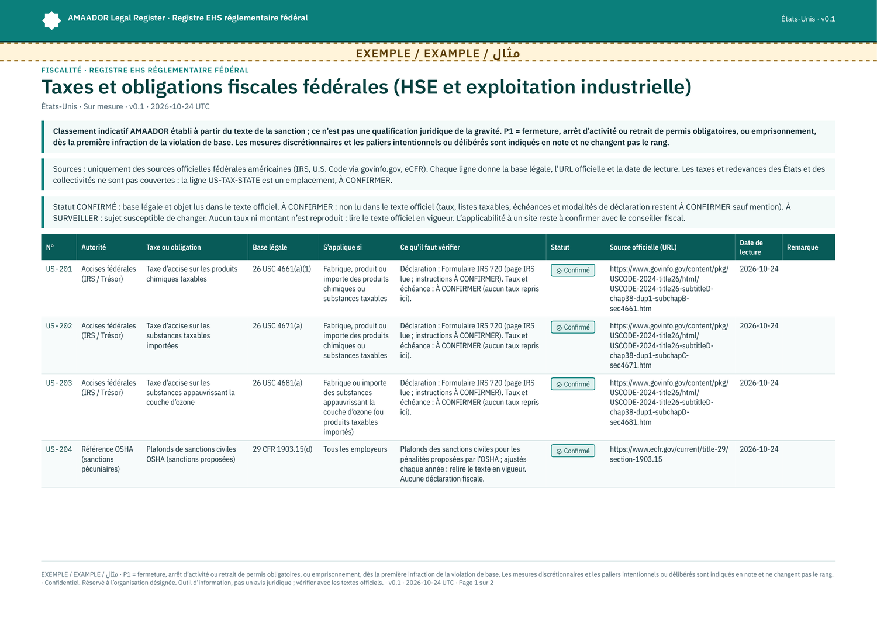The image size is (877, 620).
Task: Click "États-Unis · v0.1" in the top header
Action: click(x=808, y=19)
